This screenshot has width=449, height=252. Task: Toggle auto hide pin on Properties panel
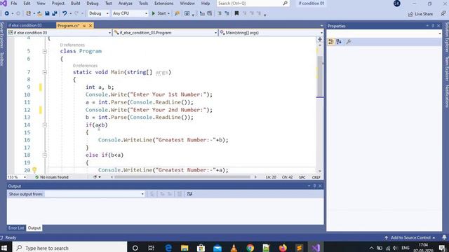[x=433, y=26]
